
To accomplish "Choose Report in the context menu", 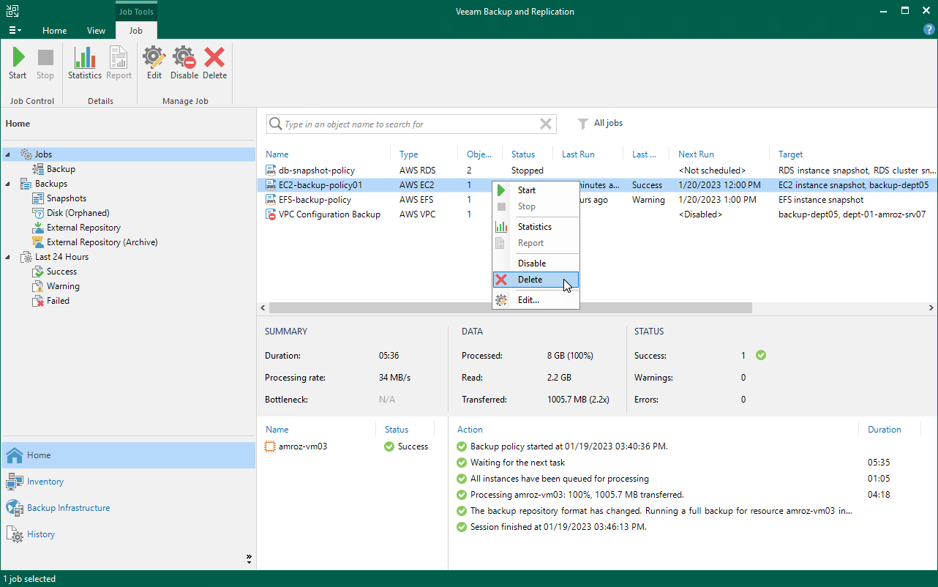I will coord(536,243).
